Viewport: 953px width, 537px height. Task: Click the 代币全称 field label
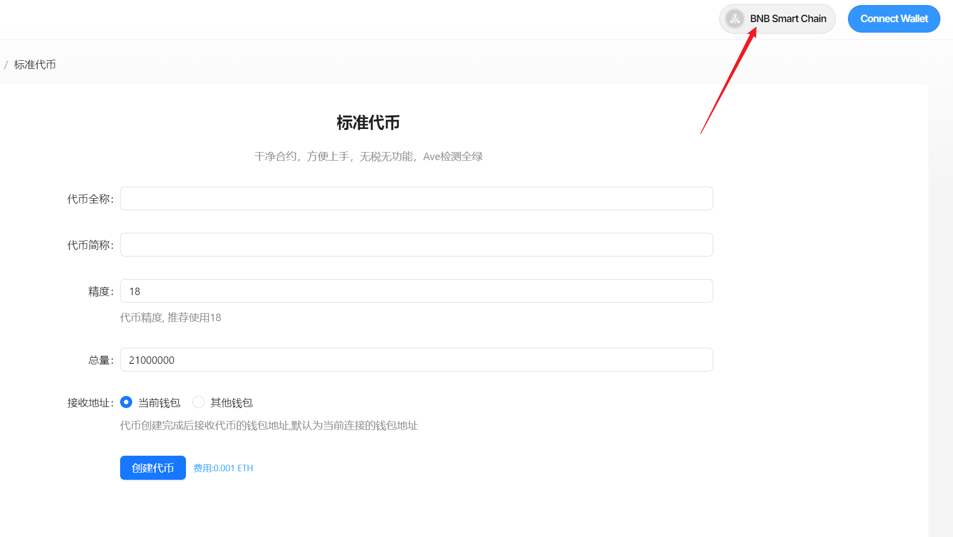coord(90,199)
